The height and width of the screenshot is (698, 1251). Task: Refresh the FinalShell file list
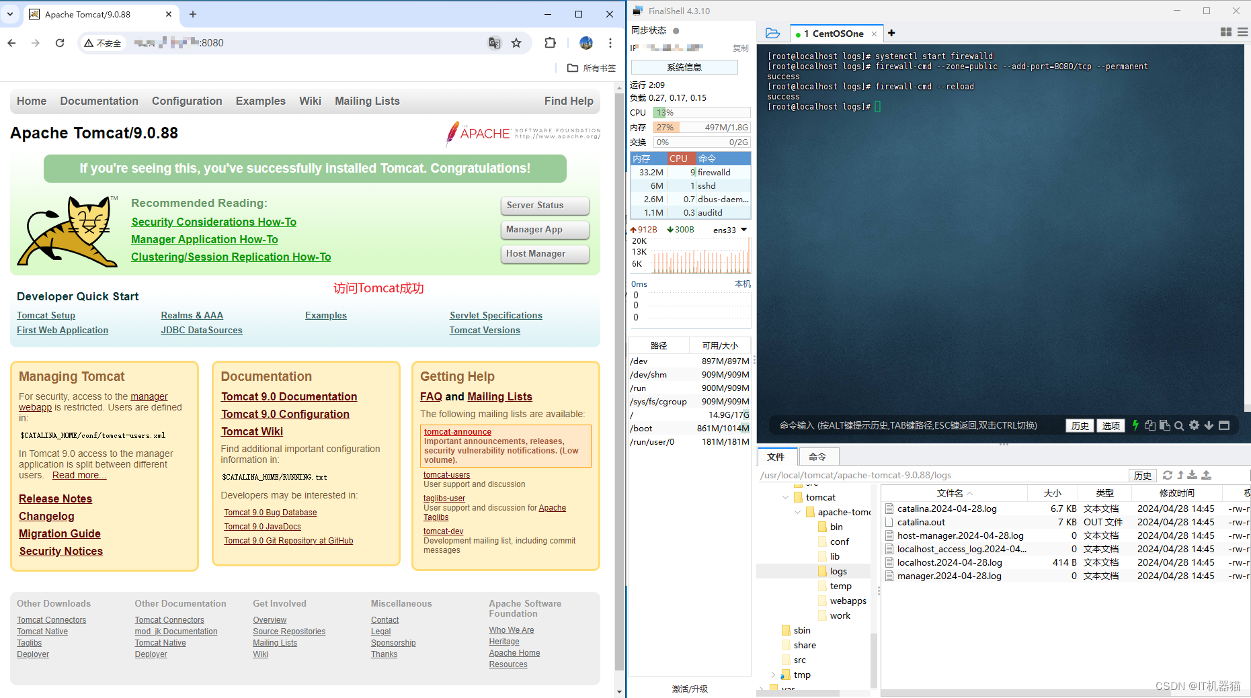tap(1168, 475)
